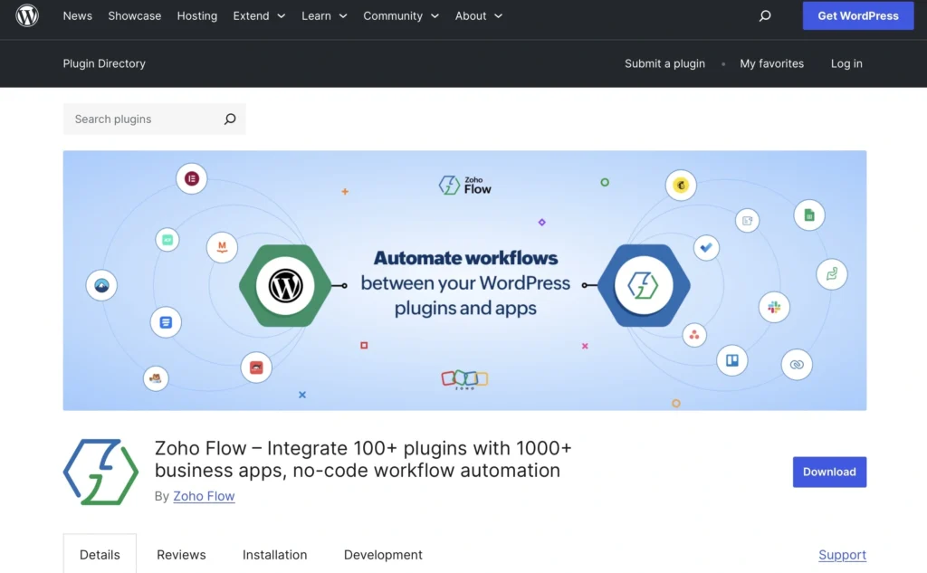Viewport: 927px width, 573px height.
Task: Click the Download button
Action: [829, 472]
